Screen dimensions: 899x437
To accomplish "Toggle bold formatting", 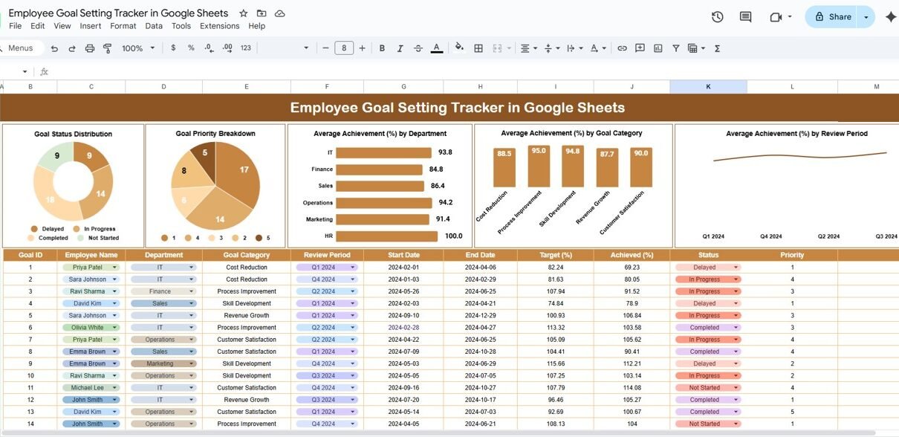I will pyautogui.click(x=382, y=48).
